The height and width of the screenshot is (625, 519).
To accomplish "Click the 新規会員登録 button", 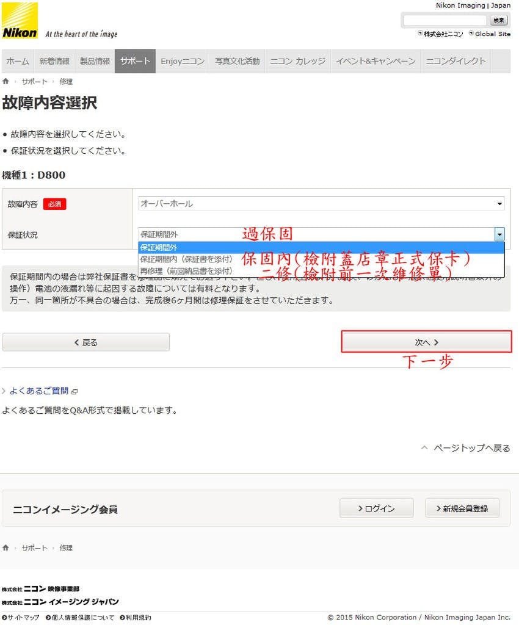I will [462, 508].
